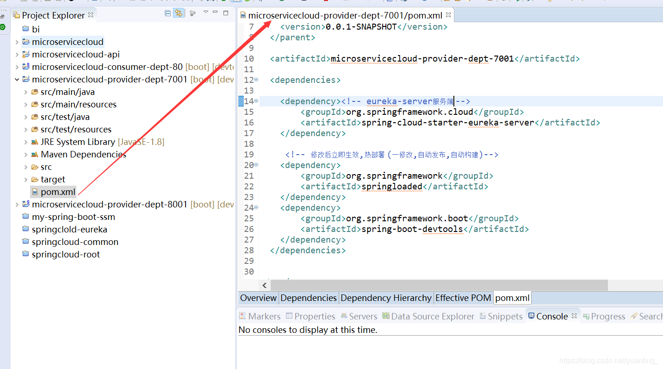The width and height of the screenshot is (663, 369).
Task: Fold the dependency at line 24
Action: pos(256,207)
